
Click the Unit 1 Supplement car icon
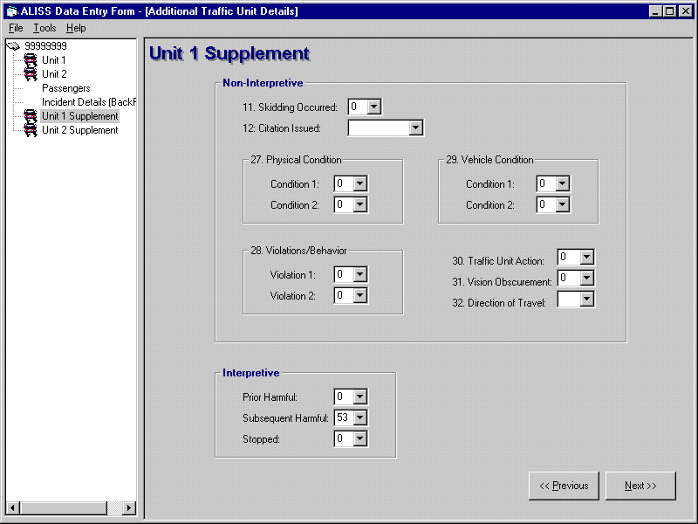(x=31, y=116)
